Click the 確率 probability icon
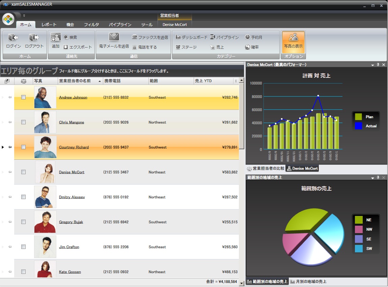Viewport: 388px width, 287px height. (x=247, y=47)
